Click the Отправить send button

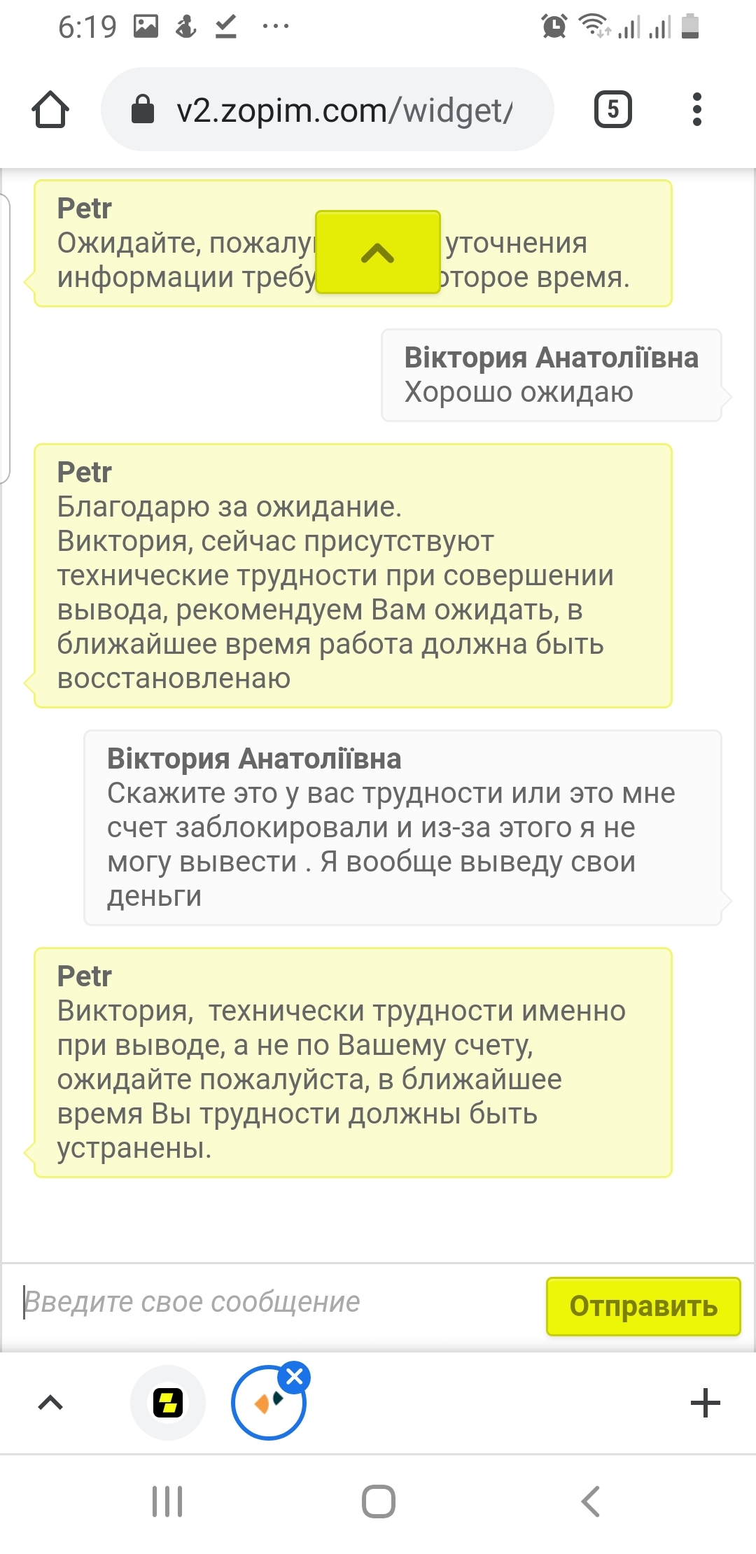pyautogui.click(x=643, y=1306)
